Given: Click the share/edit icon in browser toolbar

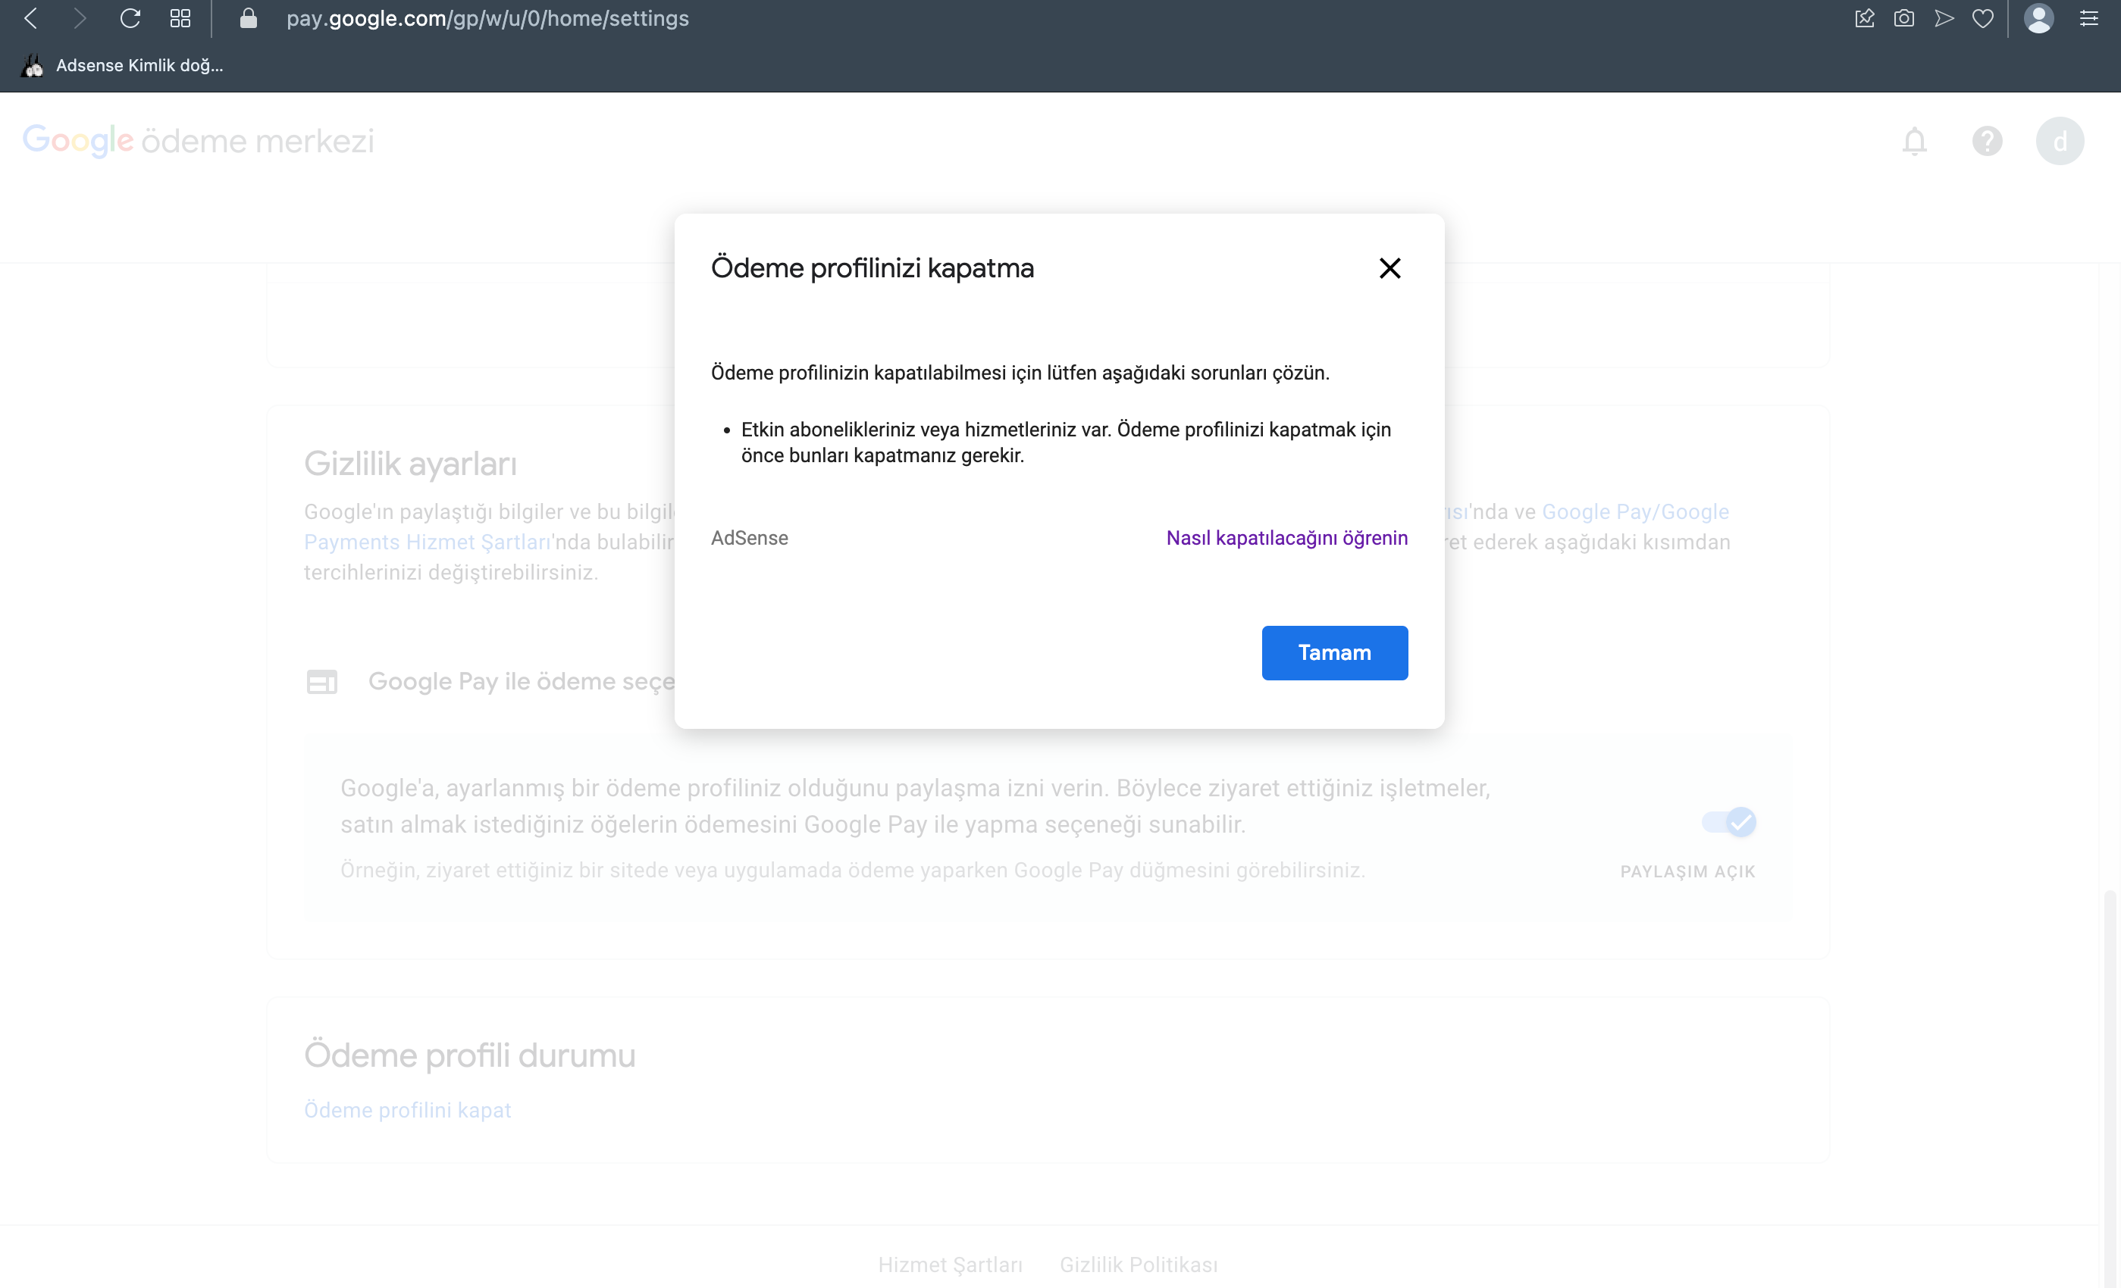Looking at the screenshot, I should click(1865, 18).
